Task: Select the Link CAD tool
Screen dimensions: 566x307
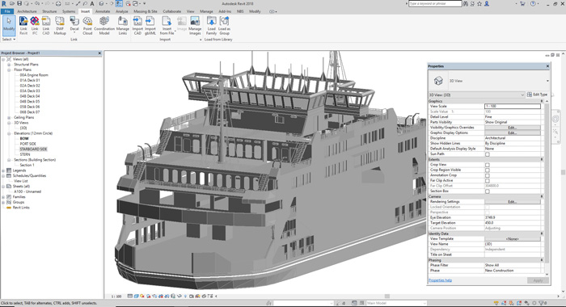Action: (46, 26)
